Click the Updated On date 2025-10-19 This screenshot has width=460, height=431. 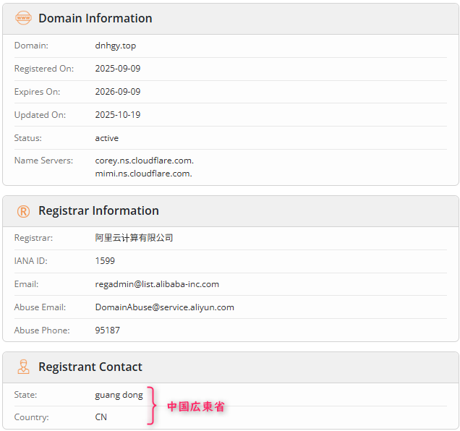point(118,115)
